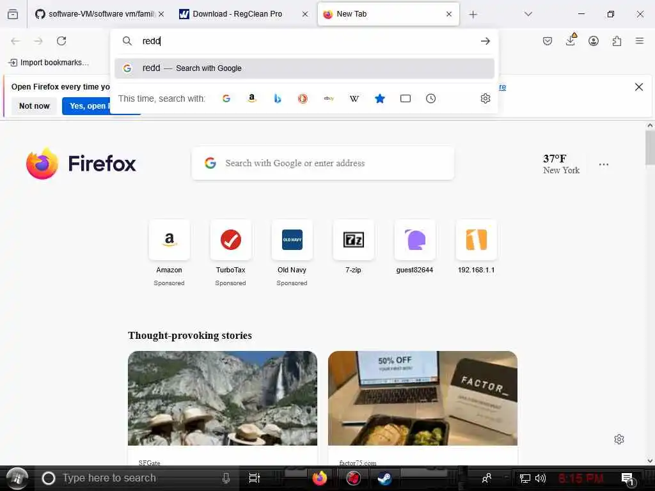Click Not now on default browser prompt
The image size is (655, 491).
[35, 106]
